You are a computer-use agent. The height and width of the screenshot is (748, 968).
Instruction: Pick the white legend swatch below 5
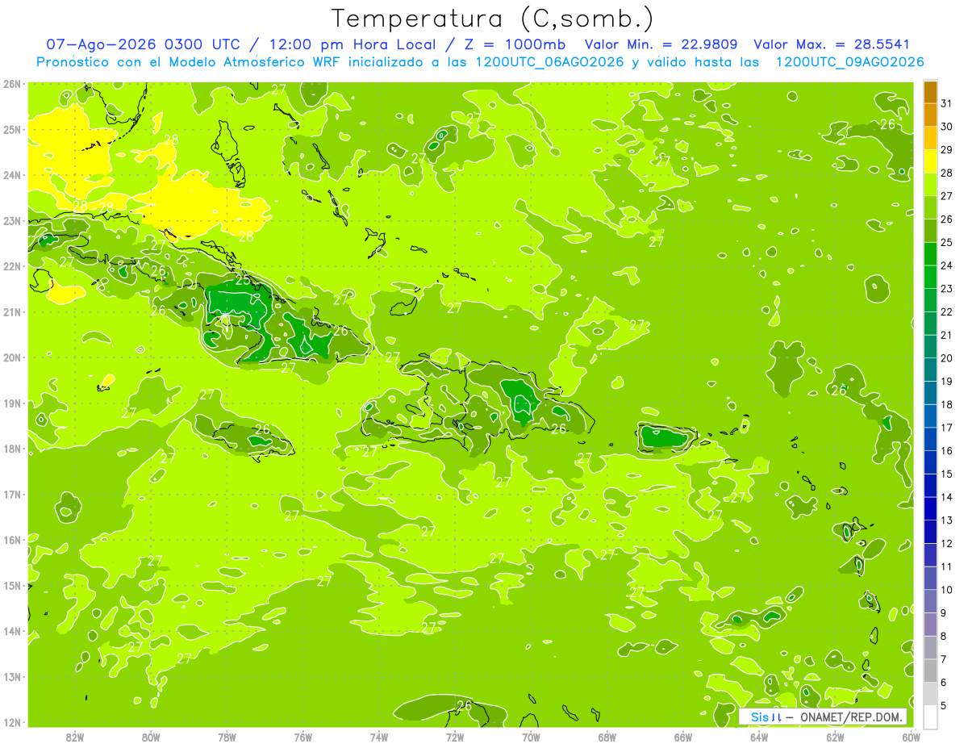click(930, 717)
